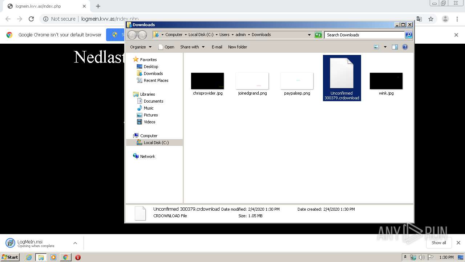This screenshot has width=465, height=262.
Task: Click the translate page icon
Action: pyautogui.click(x=419, y=19)
